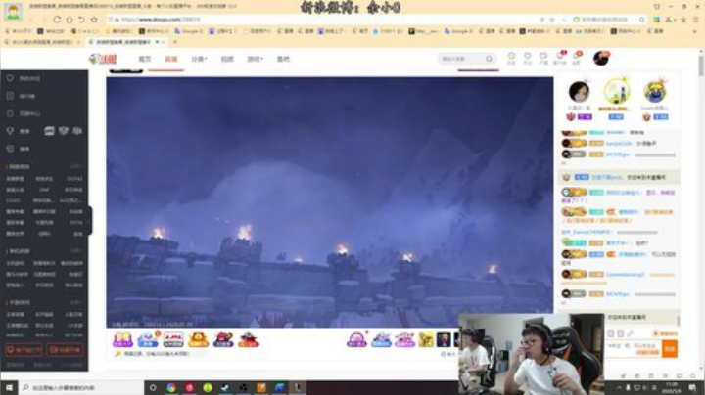
Task: Select the yellow square gift icon
Action: 426,340
